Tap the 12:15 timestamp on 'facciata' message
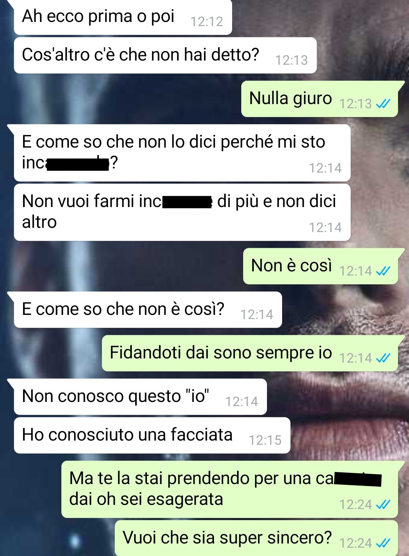Image resolution: width=409 pixels, height=556 pixels. [265, 440]
